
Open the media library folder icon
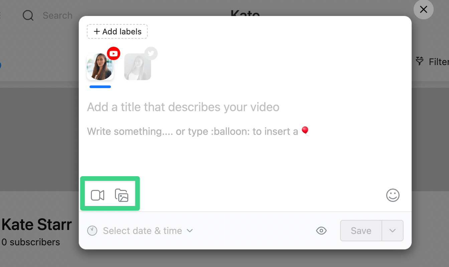[x=122, y=195]
